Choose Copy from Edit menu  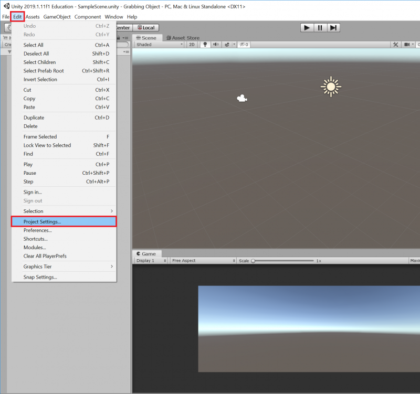tap(64, 99)
